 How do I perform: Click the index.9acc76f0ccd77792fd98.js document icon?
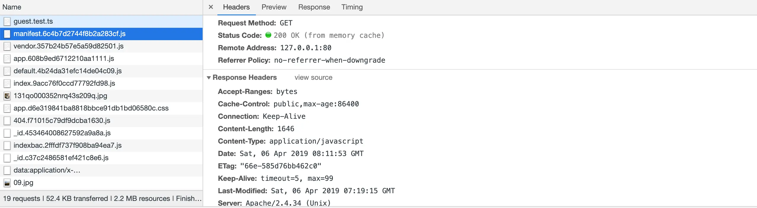tap(7, 83)
